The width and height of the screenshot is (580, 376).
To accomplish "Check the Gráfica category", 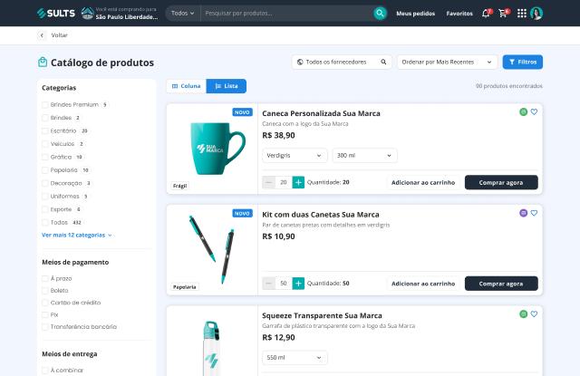I will click(x=45, y=157).
